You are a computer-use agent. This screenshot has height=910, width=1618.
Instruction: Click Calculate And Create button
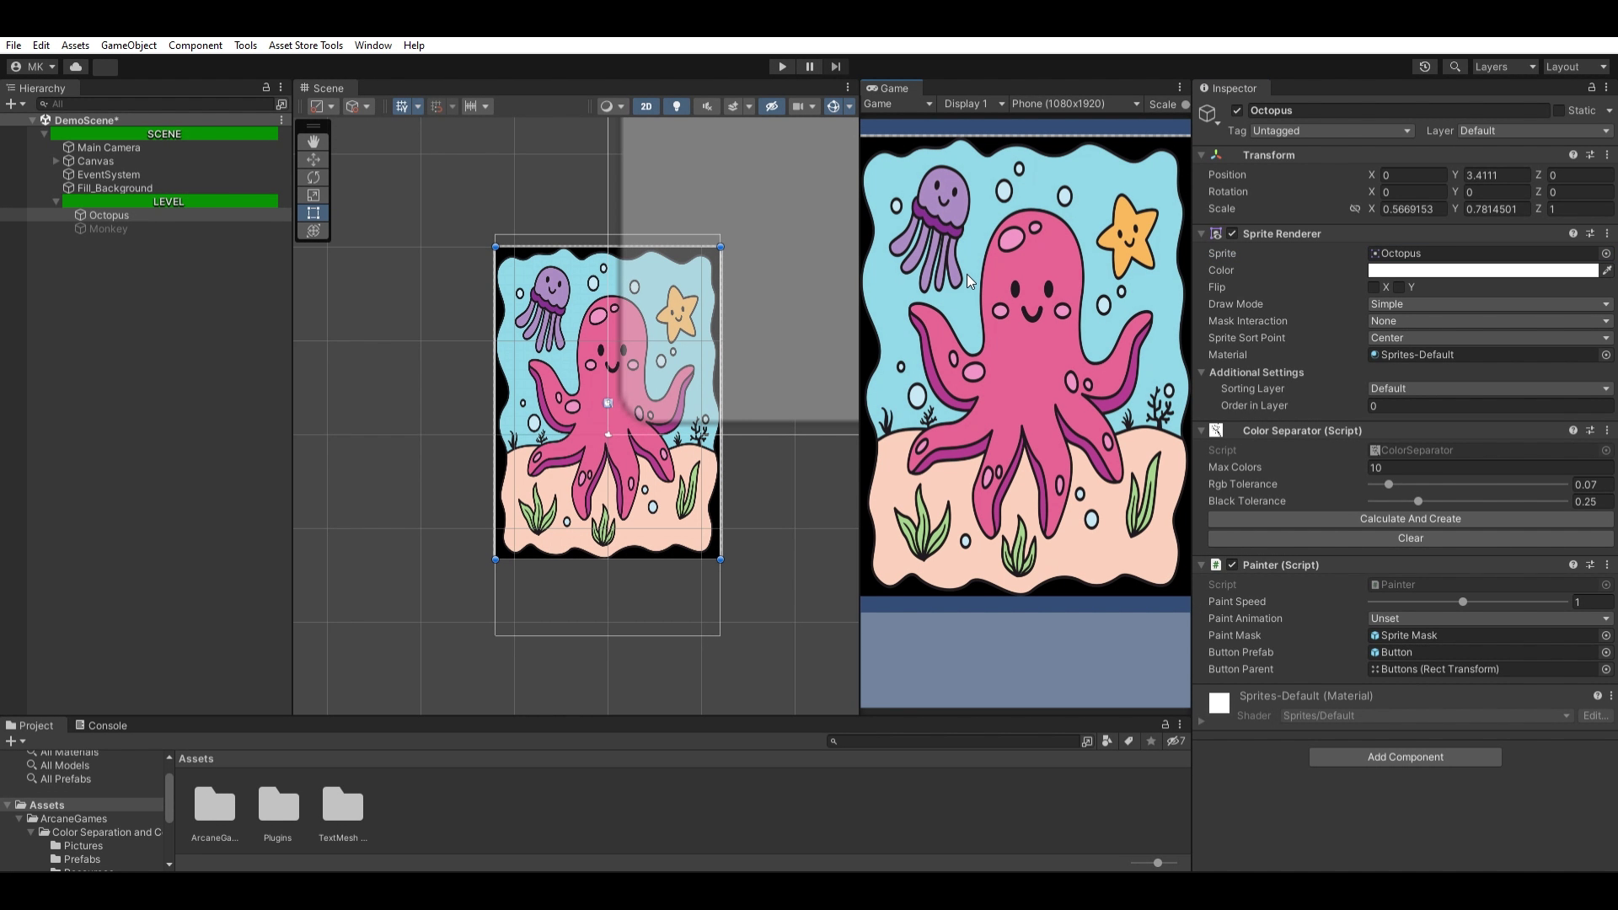click(x=1411, y=519)
